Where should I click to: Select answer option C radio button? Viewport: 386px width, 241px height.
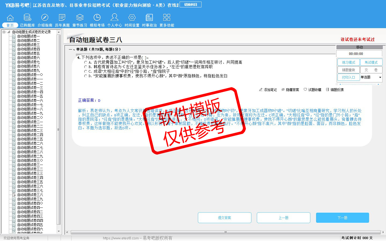[86, 71]
